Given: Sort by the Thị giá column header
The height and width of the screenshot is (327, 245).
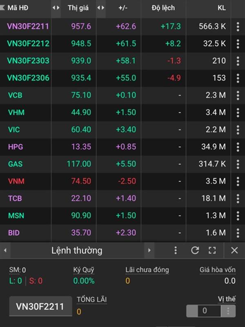Looking at the screenshot, I should coord(78,8).
